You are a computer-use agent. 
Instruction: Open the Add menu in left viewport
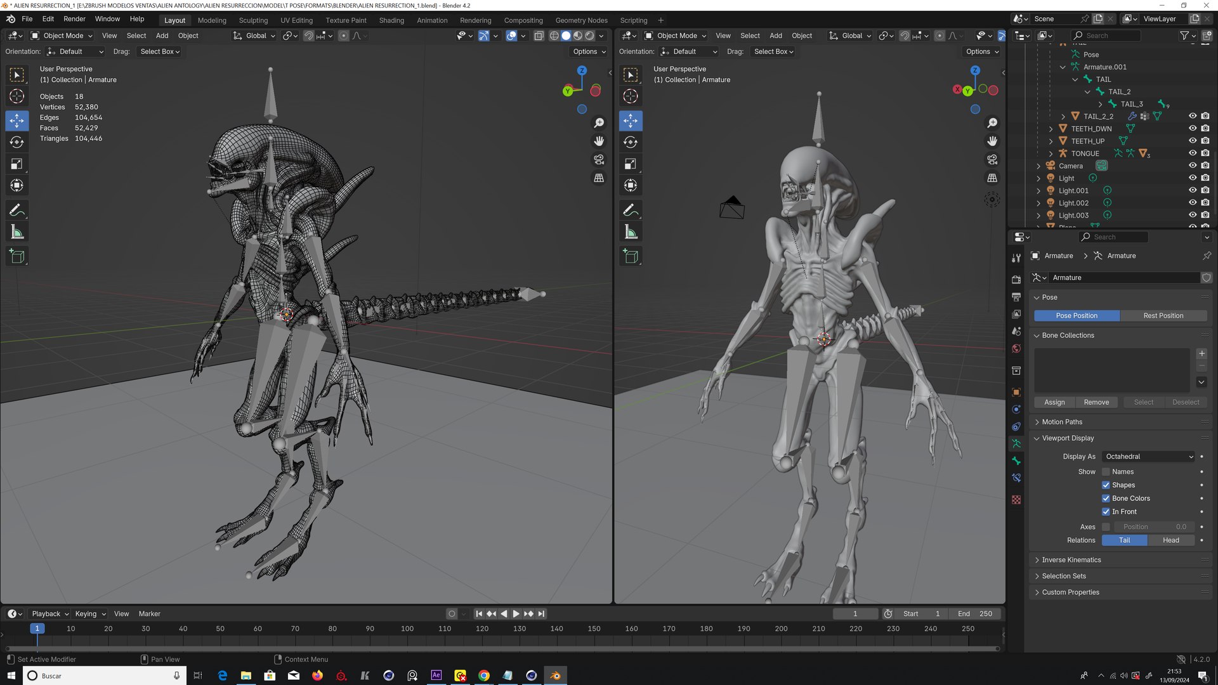click(162, 36)
